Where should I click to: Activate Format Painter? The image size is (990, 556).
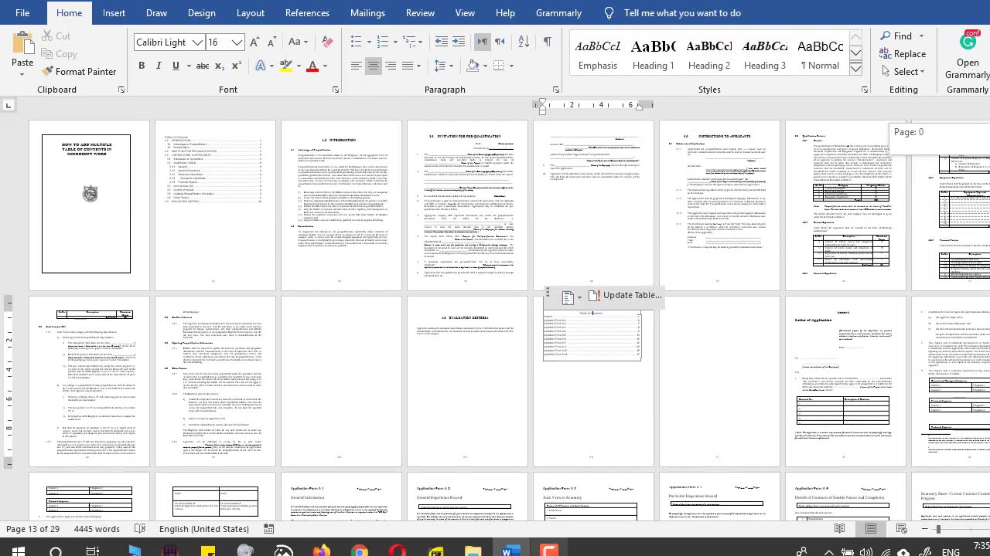[x=79, y=71]
